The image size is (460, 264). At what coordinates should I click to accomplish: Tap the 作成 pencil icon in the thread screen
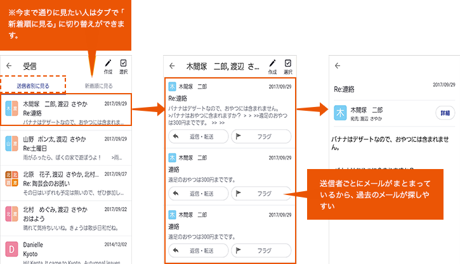click(273, 65)
